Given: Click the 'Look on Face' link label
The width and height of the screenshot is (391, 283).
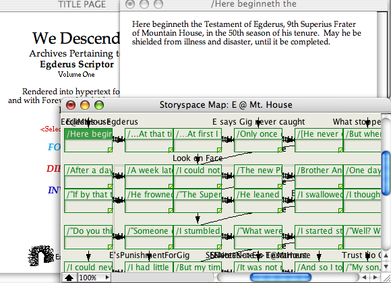Looking at the screenshot, I should tap(198, 158).
